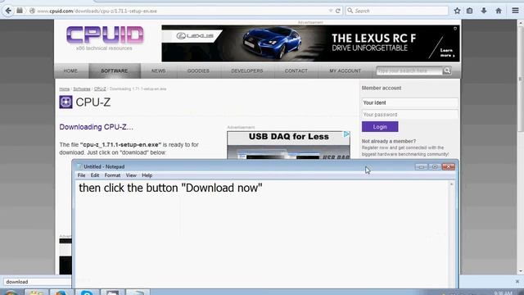Click the USB DAQ for Less ad

point(288,145)
